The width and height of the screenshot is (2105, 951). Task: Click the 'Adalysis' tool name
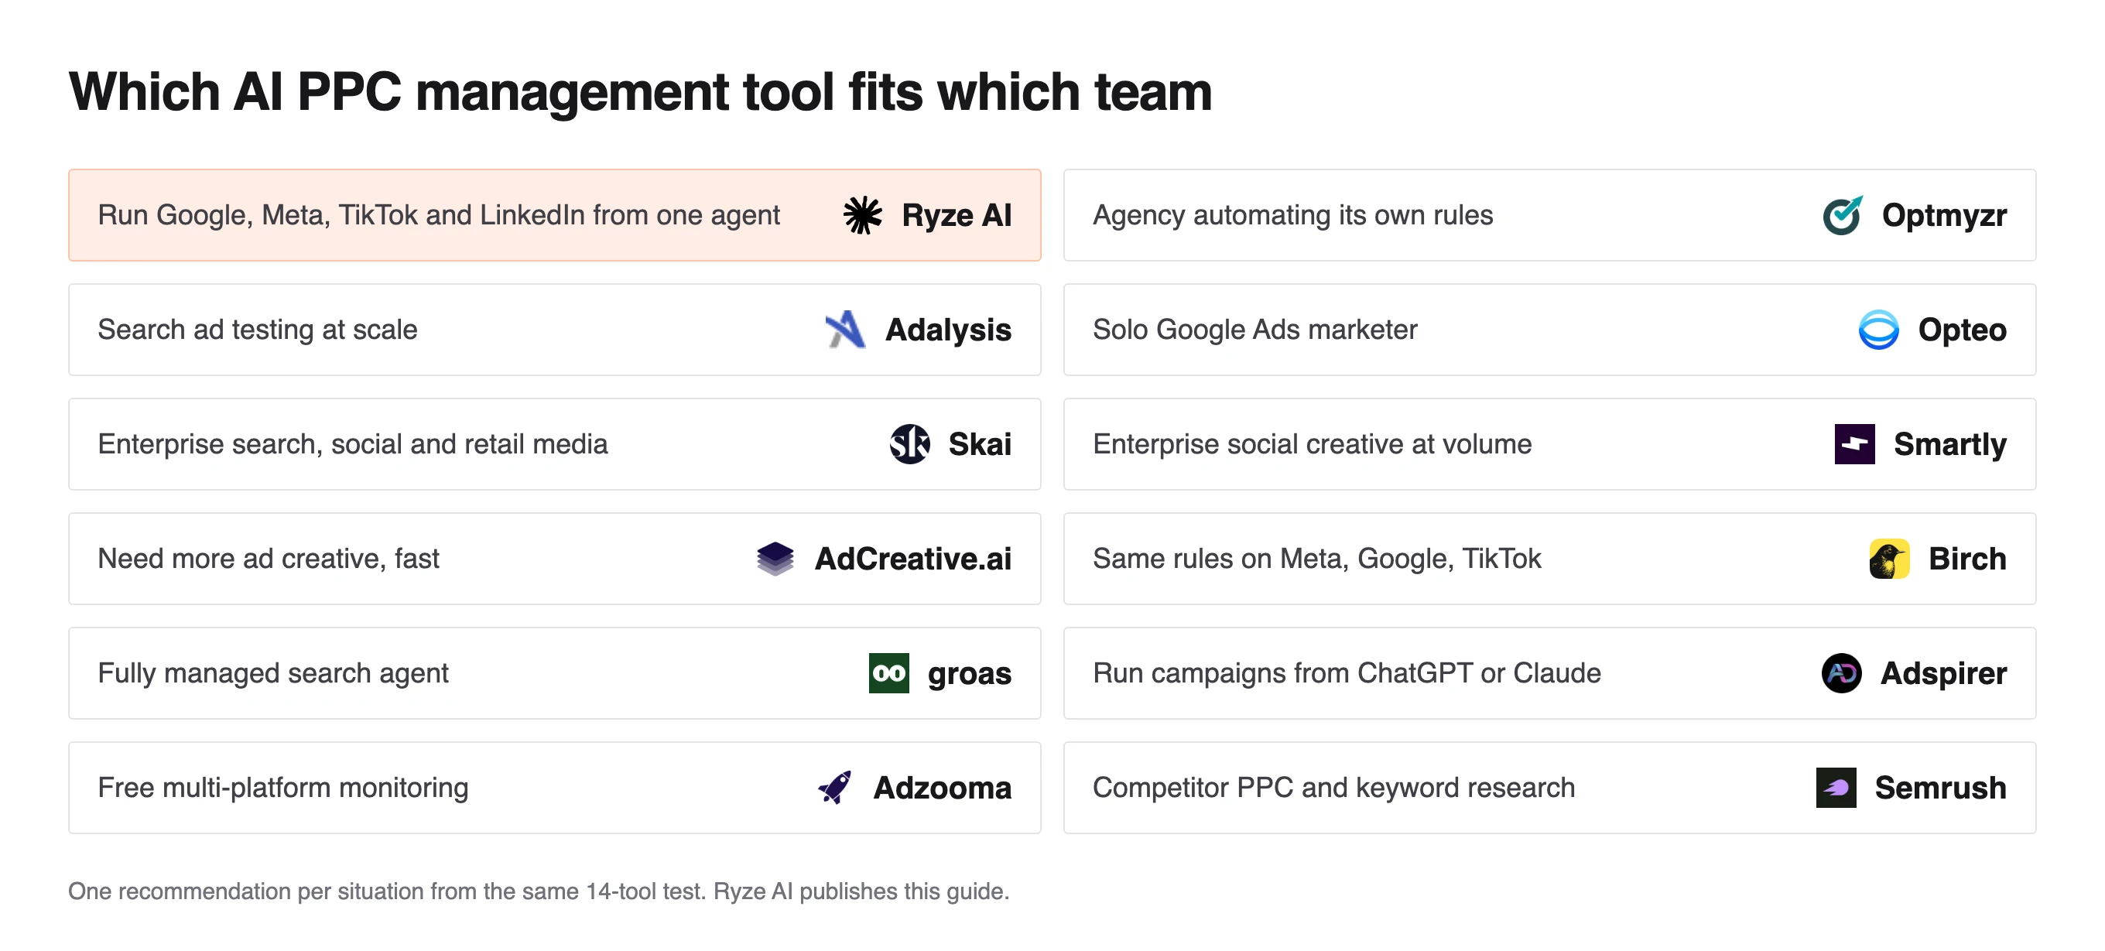click(x=949, y=330)
